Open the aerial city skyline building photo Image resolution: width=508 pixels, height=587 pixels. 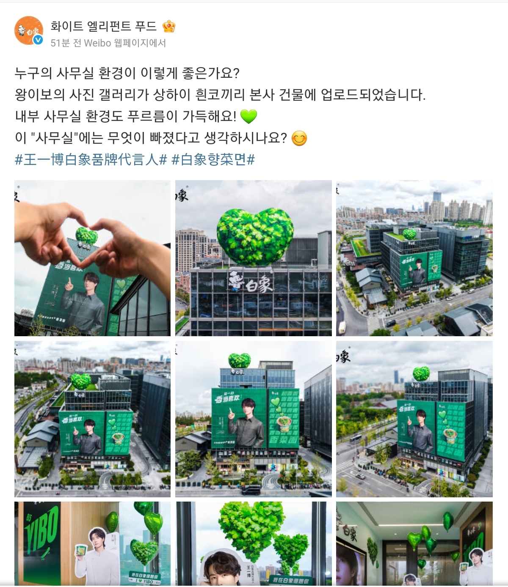(x=414, y=258)
